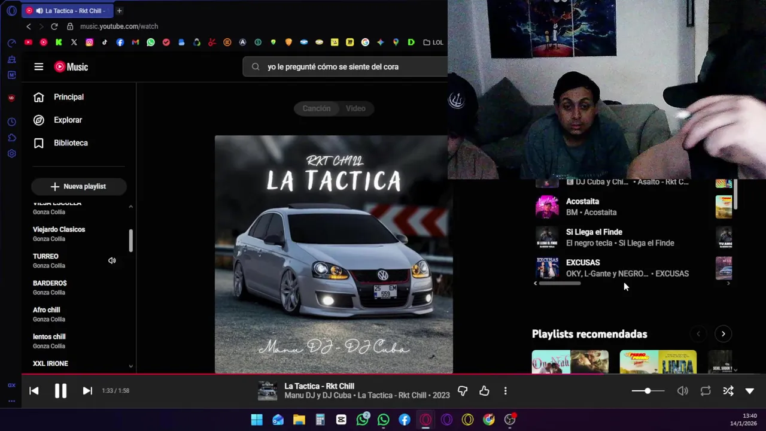Create a Nueva playlist
766x431 pixels.
(x=79, y=186)
